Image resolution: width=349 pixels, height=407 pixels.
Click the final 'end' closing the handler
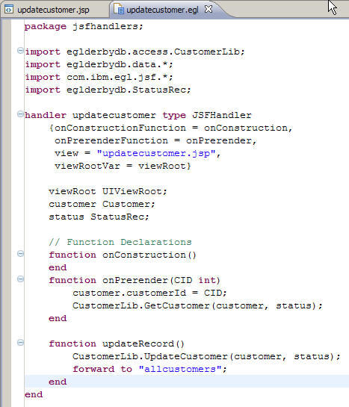coord(34,395)
